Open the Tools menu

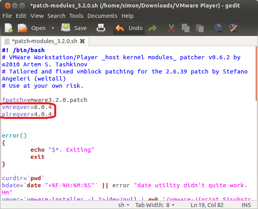(x=76, y=16)
